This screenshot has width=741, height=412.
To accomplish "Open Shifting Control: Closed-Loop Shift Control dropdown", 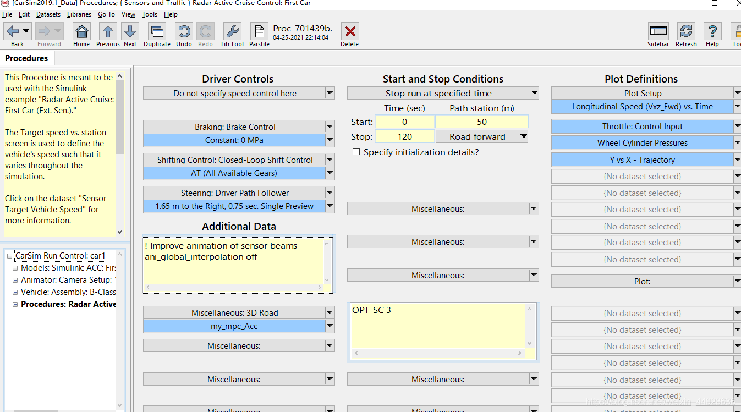I will point(239,160).
